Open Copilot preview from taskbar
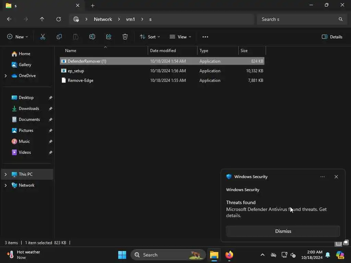Screen dimensions: 351x263 point(340,255)
